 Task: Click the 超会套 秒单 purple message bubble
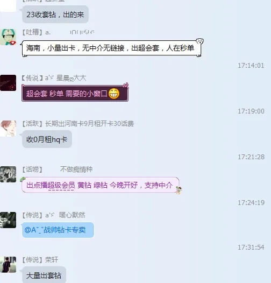pyautogui.click(x=75, y=94)
